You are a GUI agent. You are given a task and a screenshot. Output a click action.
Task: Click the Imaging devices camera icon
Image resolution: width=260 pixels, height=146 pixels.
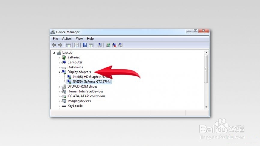coord(64,101)
